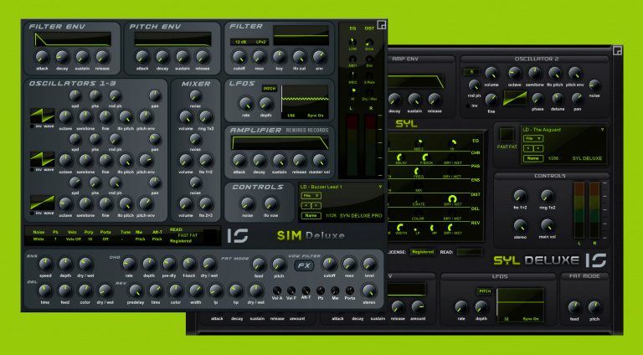Click the Vel F mini knob
Image resolution: width=643 pixels, height=355 pixels.
pyautogui.click(x=291, y=291)
